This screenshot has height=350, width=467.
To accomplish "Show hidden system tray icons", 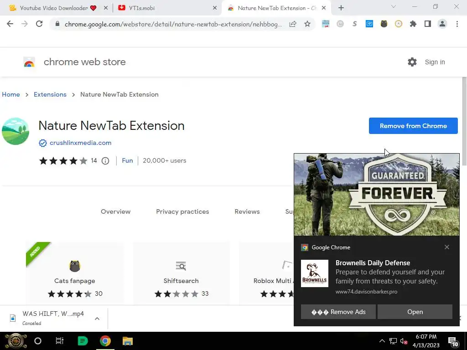I will point(382,341).
